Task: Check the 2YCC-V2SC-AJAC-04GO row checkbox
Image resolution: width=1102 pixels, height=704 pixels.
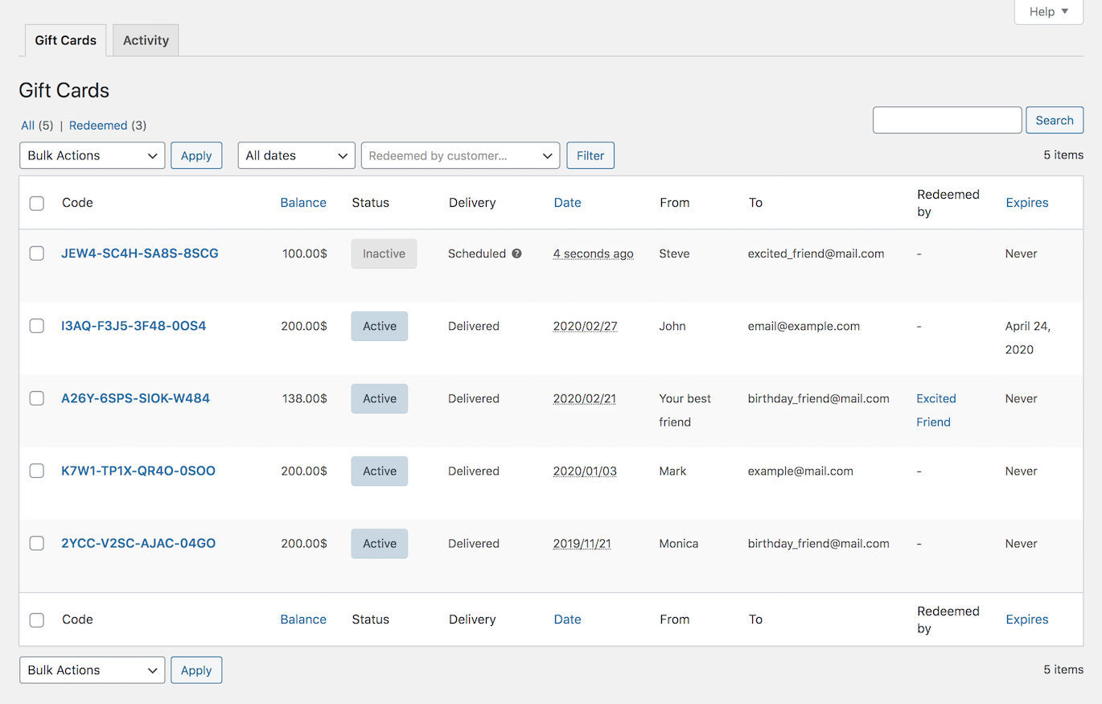Action: [37, 543]
